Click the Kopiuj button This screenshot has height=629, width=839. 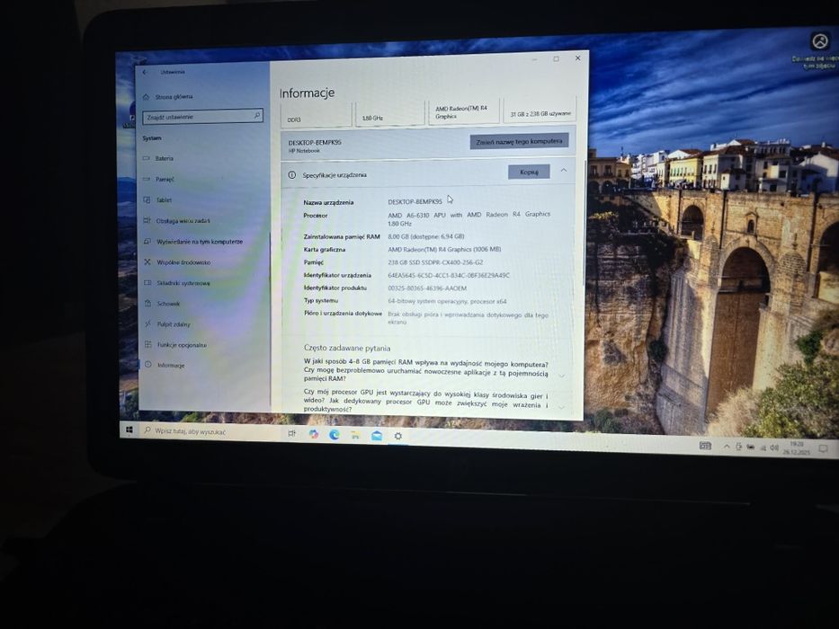529,172
